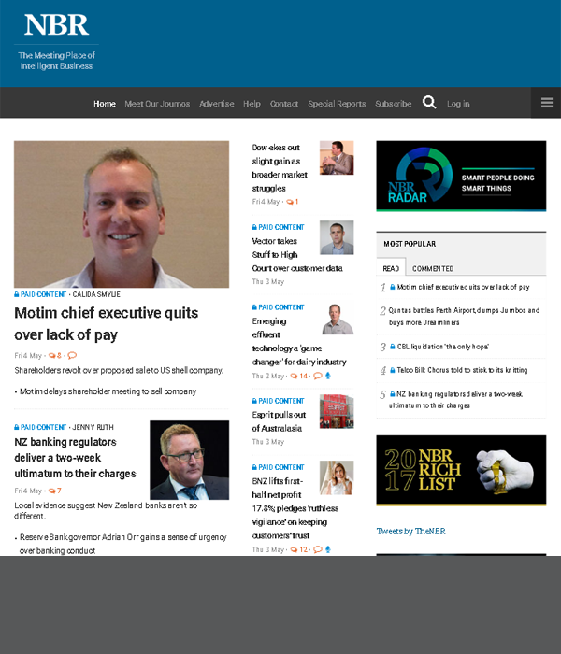The width and height of the screenshot is (561, 654).
Task: Click comment bubble icon under Motim headline
Action: [x=72, y=356]
